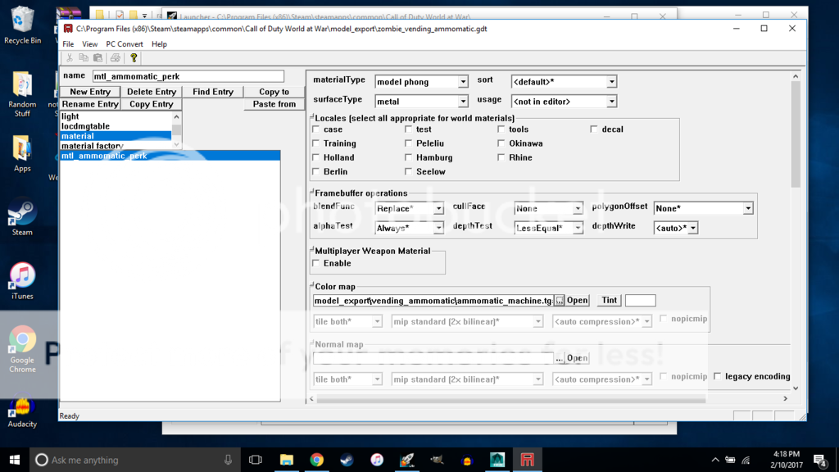
Task: Open Audacity from the taskbar
Action: point(467,460)
